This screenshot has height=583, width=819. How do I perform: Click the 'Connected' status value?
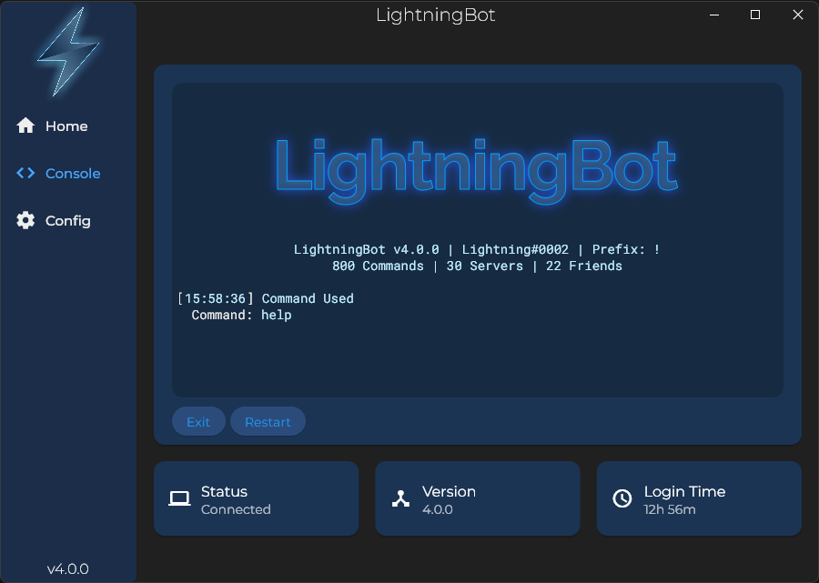click(236, 509)
